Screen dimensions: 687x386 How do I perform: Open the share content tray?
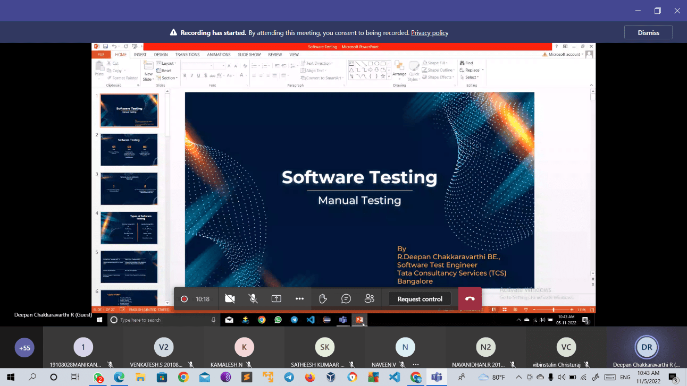(x=277, y=299)
